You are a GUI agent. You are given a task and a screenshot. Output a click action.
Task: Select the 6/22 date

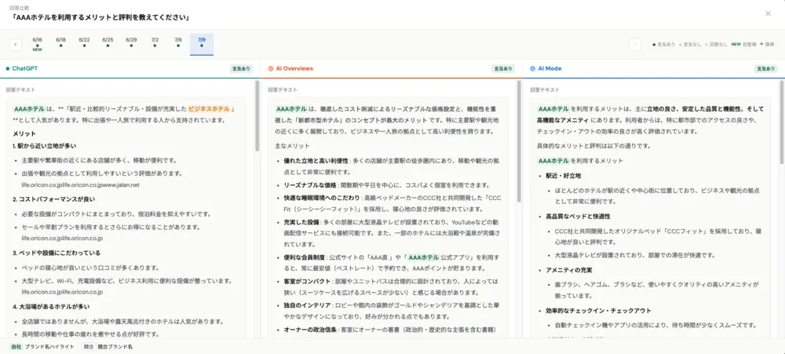(x=84, y=44)
